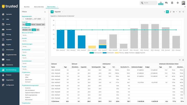Display values as Minuten
This screenshot has width=187, height=105.
pyautogui.click(x=25, y=30)
